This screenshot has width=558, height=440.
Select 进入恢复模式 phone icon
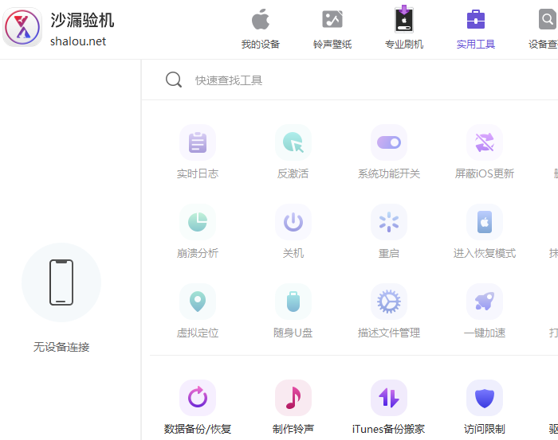pyautogui.click(x=485, y=222)
